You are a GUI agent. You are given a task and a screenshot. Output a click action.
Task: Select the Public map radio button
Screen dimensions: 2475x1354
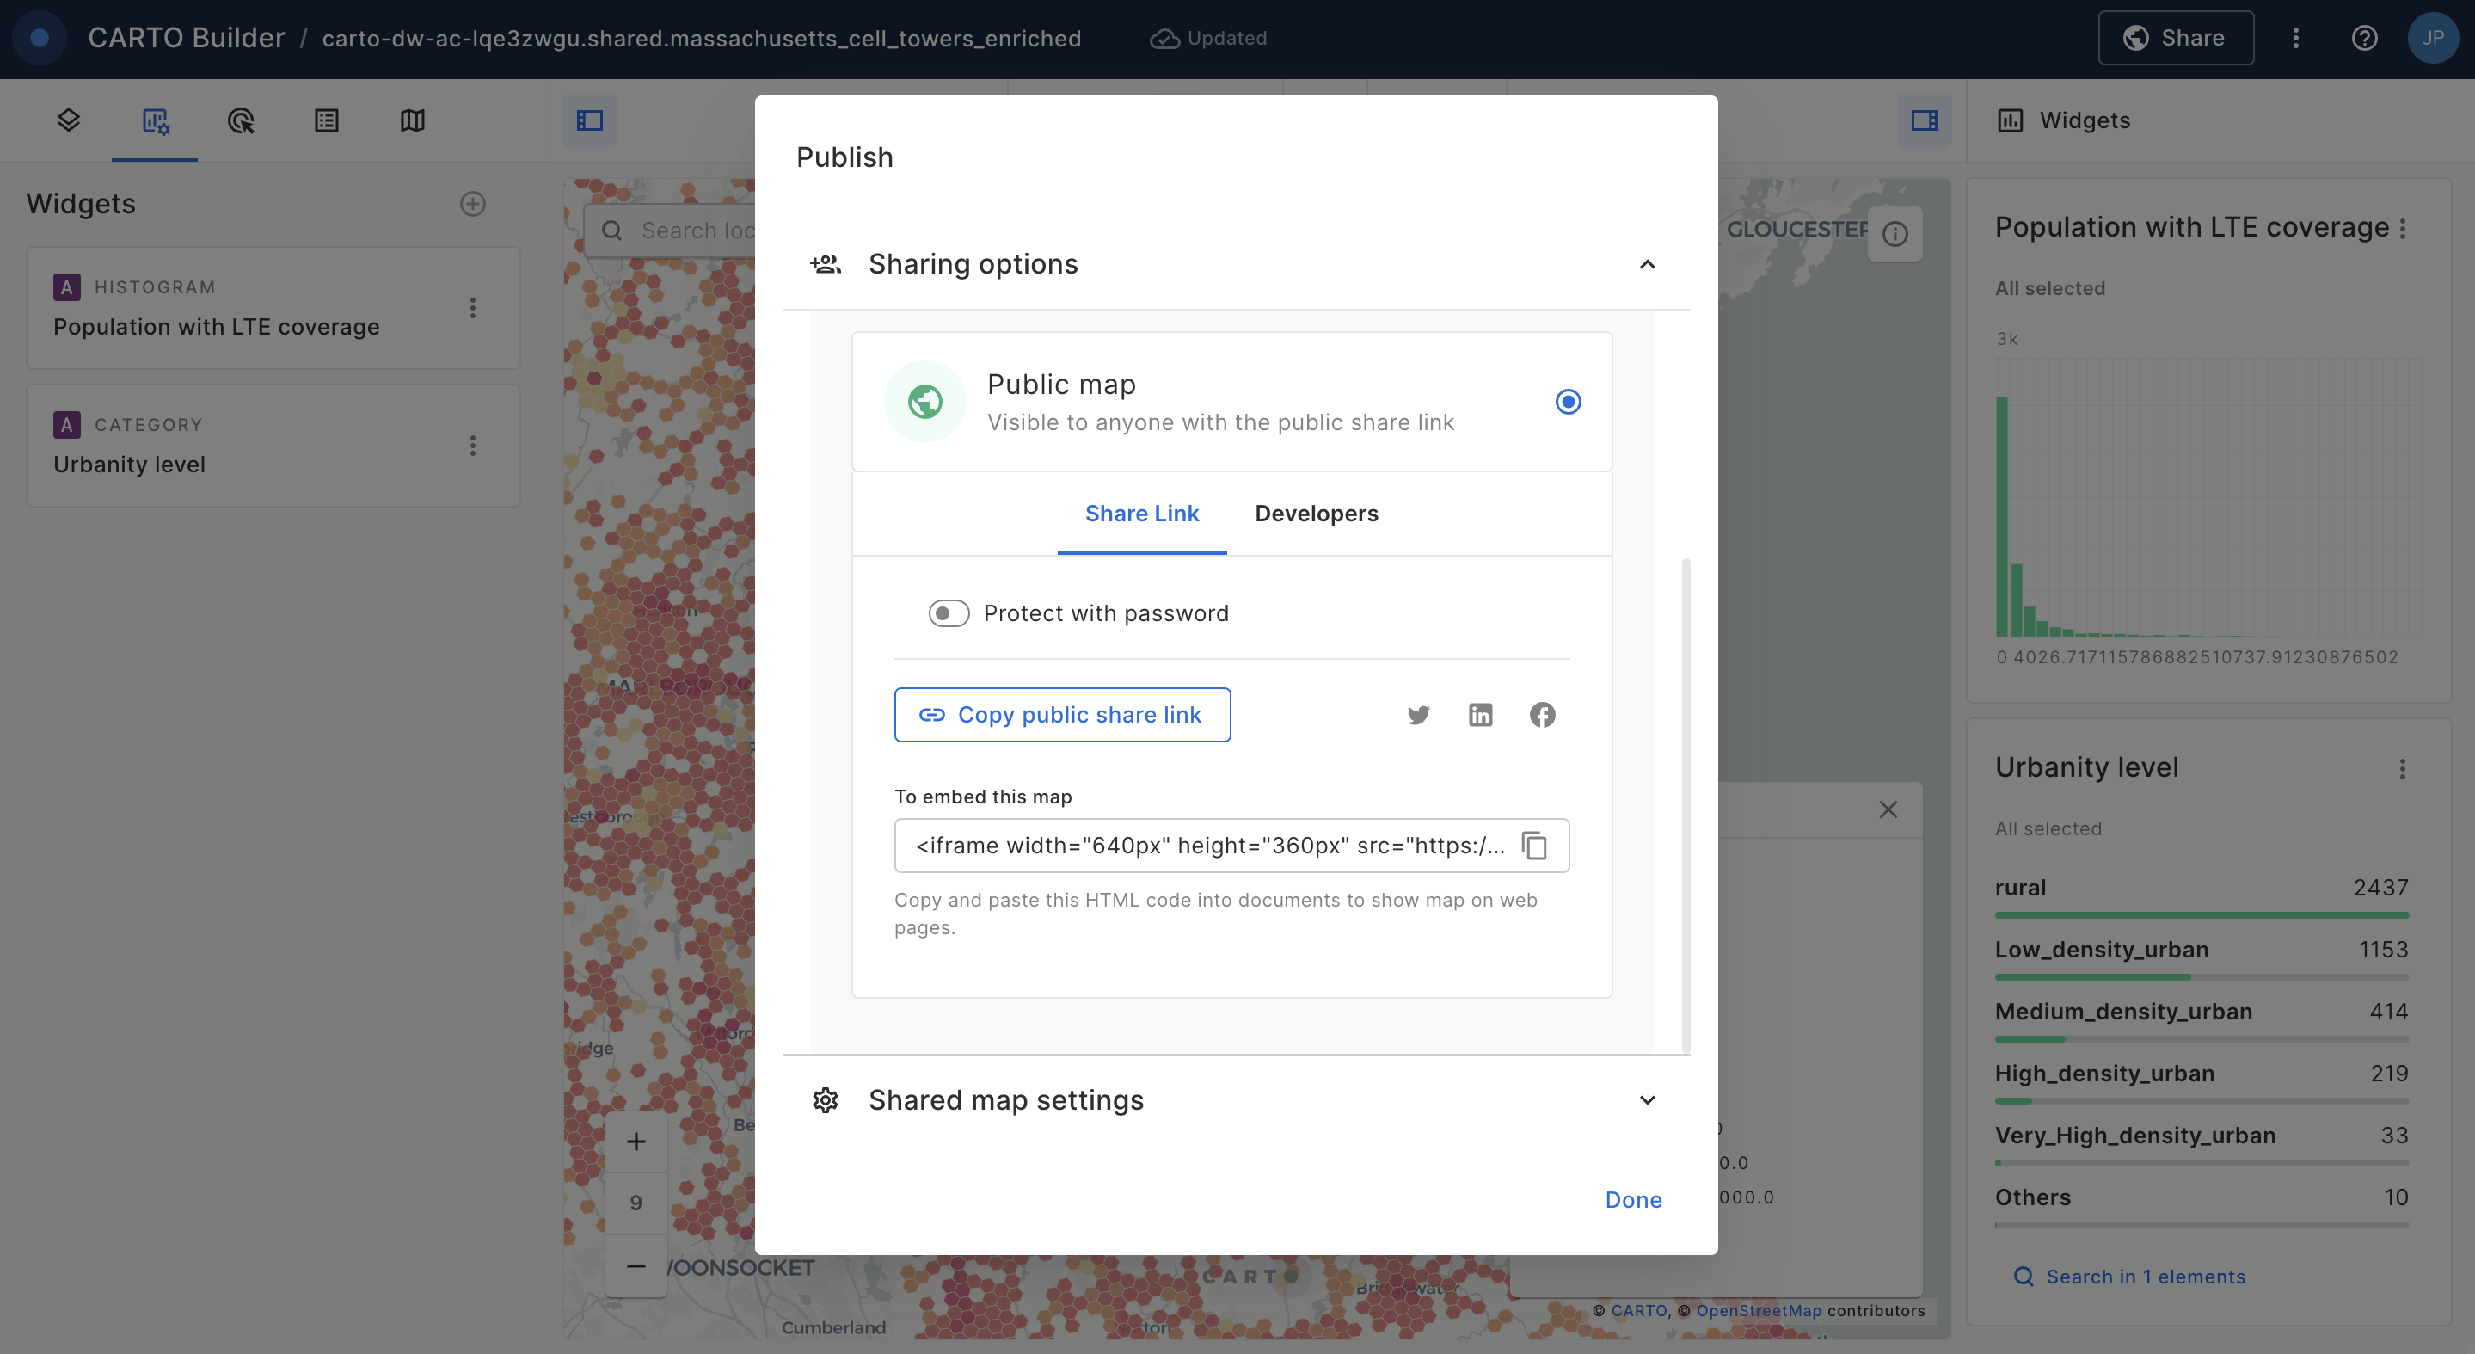pyautogui.click(x=1568, y=402)
